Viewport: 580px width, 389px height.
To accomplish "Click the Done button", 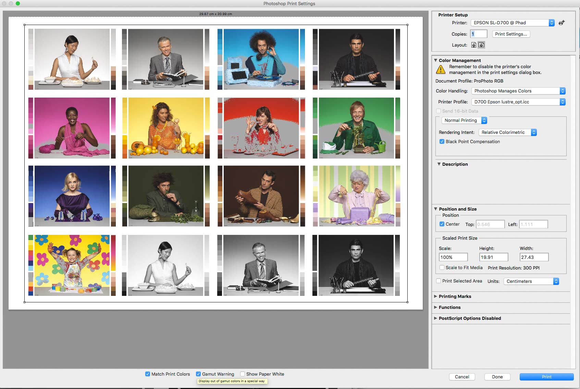I will point(497,377).
